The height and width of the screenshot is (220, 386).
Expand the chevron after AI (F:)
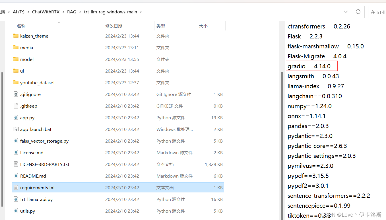pos(28,12)
